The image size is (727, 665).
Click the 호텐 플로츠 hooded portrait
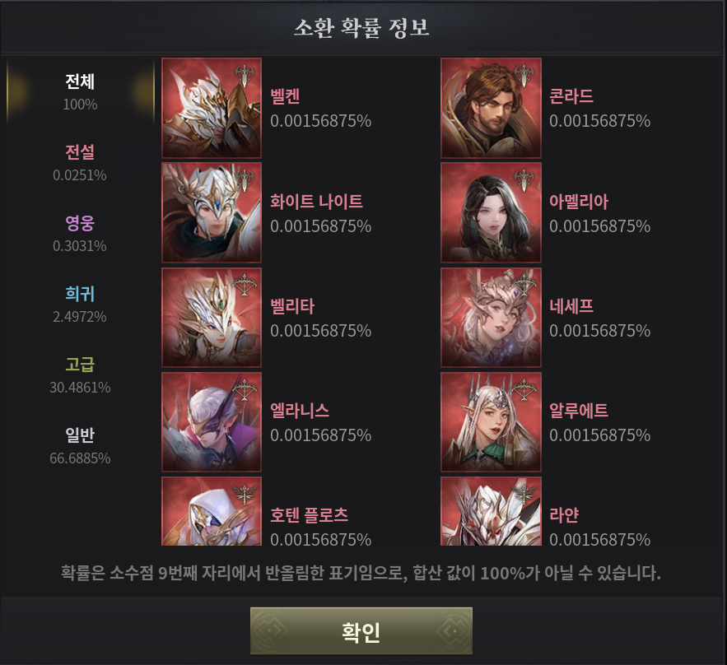(x=212, y=511)
